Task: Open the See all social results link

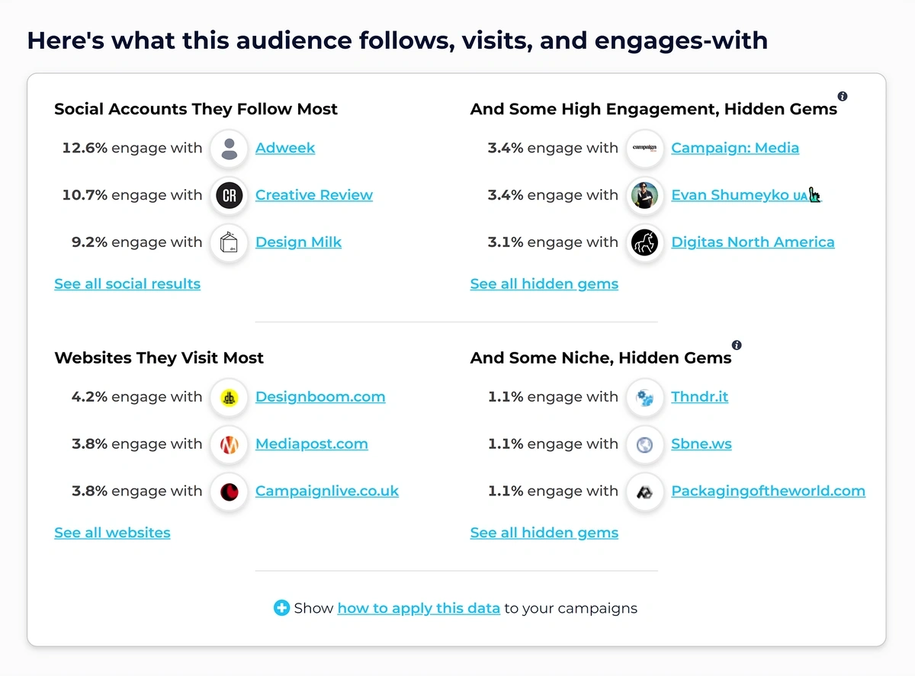Action: [127, 284]
